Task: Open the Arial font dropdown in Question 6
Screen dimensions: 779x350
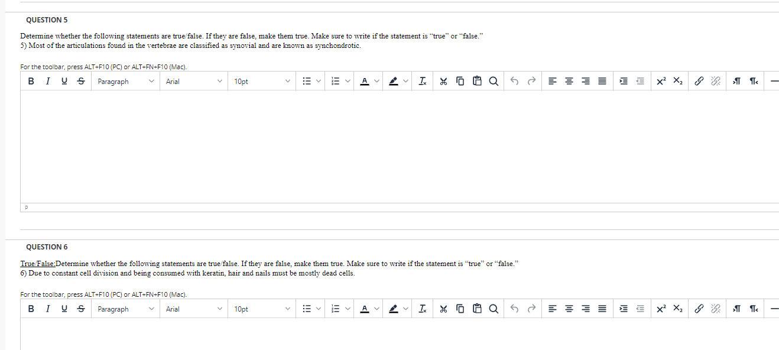Action: (194, 309)
